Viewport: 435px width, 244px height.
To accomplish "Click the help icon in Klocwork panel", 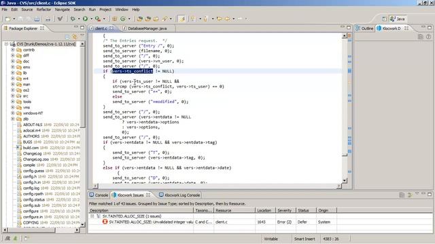I will pos(428,37).
